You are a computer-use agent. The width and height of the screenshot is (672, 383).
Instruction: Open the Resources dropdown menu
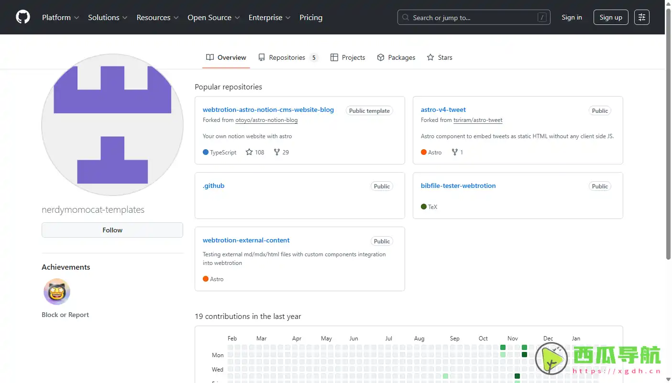pyautogui.click(x=157, y=17)
